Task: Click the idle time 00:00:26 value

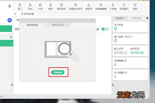Action: tap(137, 53)
